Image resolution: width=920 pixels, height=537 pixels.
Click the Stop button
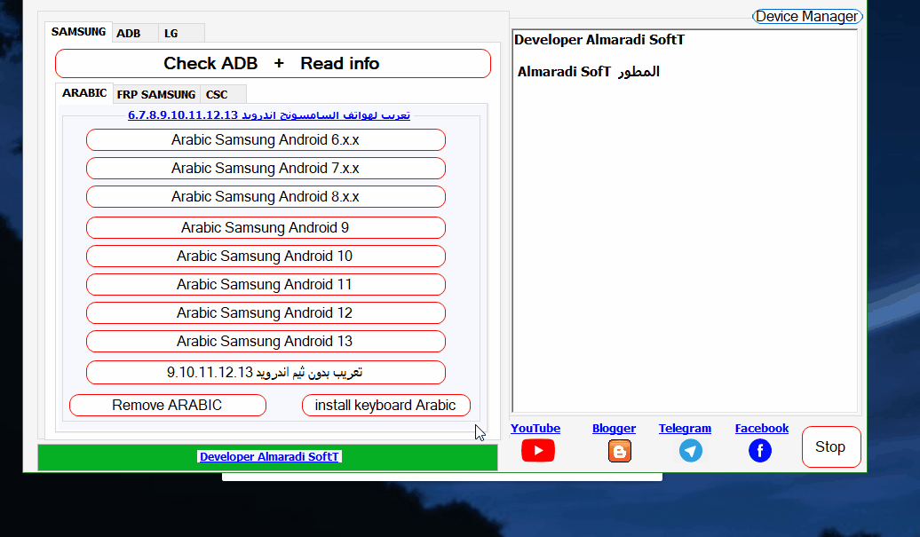click(831, 446)
